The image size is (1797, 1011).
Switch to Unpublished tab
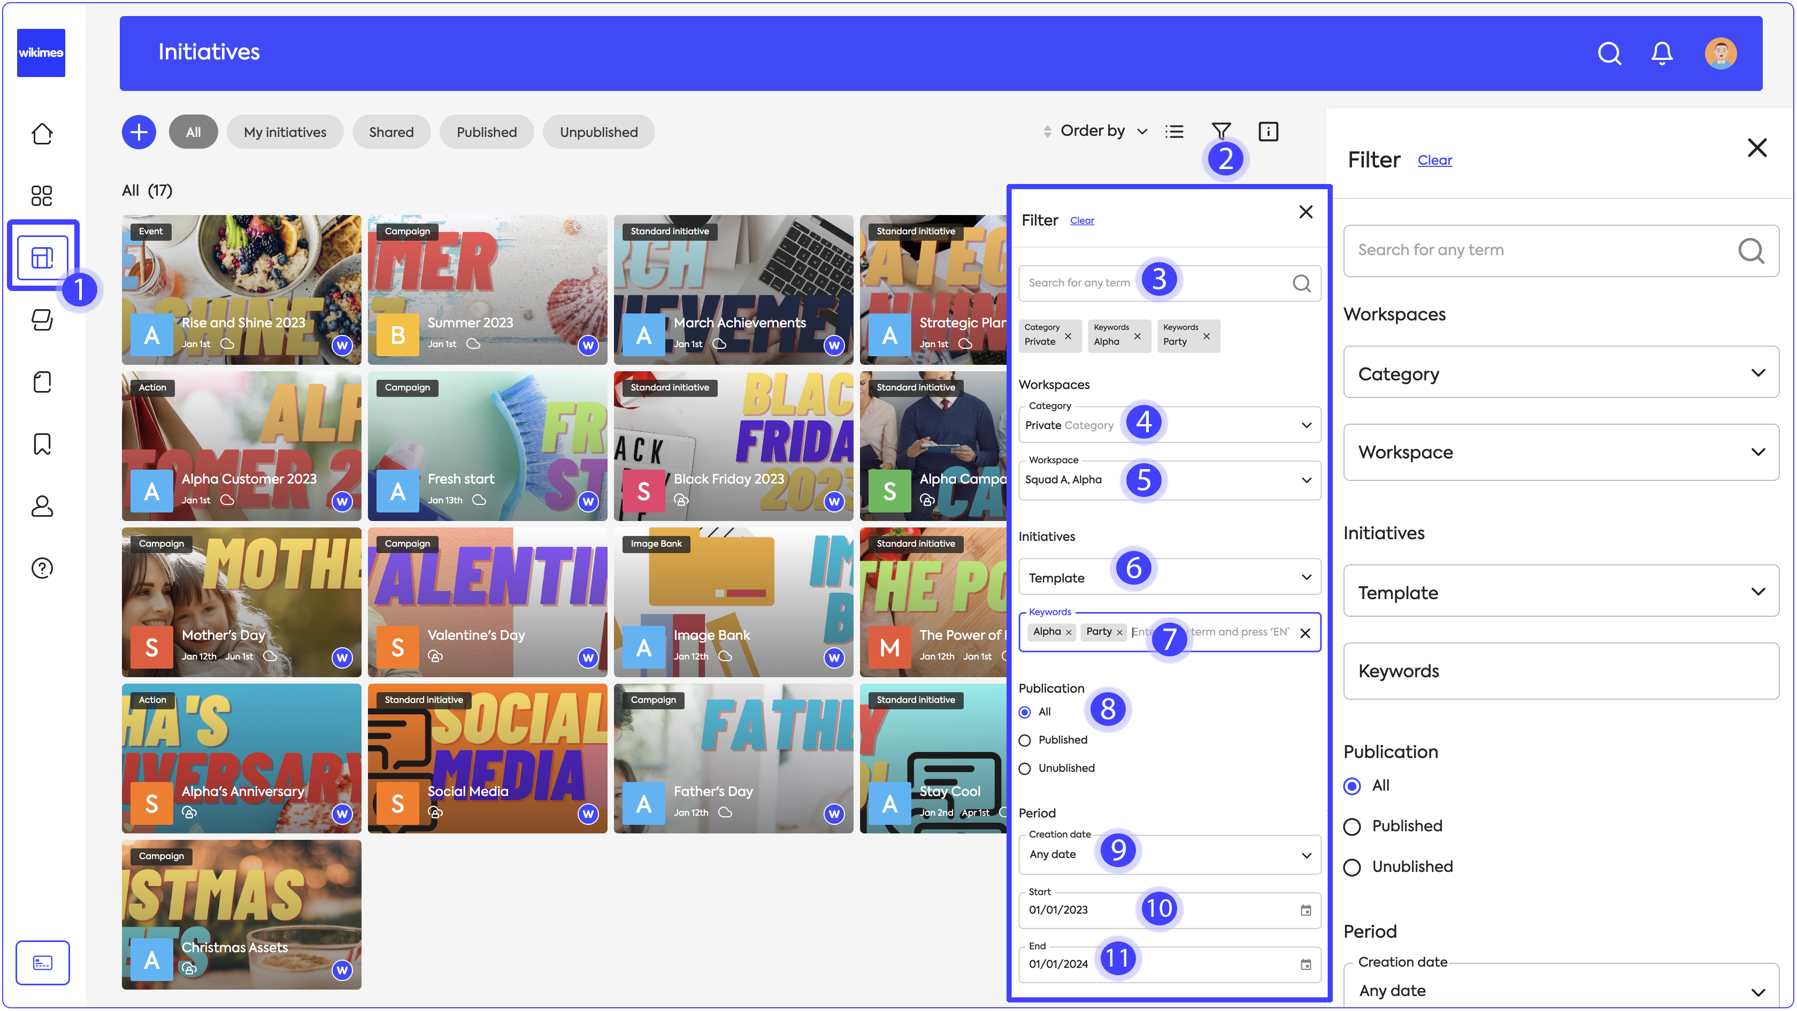[x=598, y=132]
